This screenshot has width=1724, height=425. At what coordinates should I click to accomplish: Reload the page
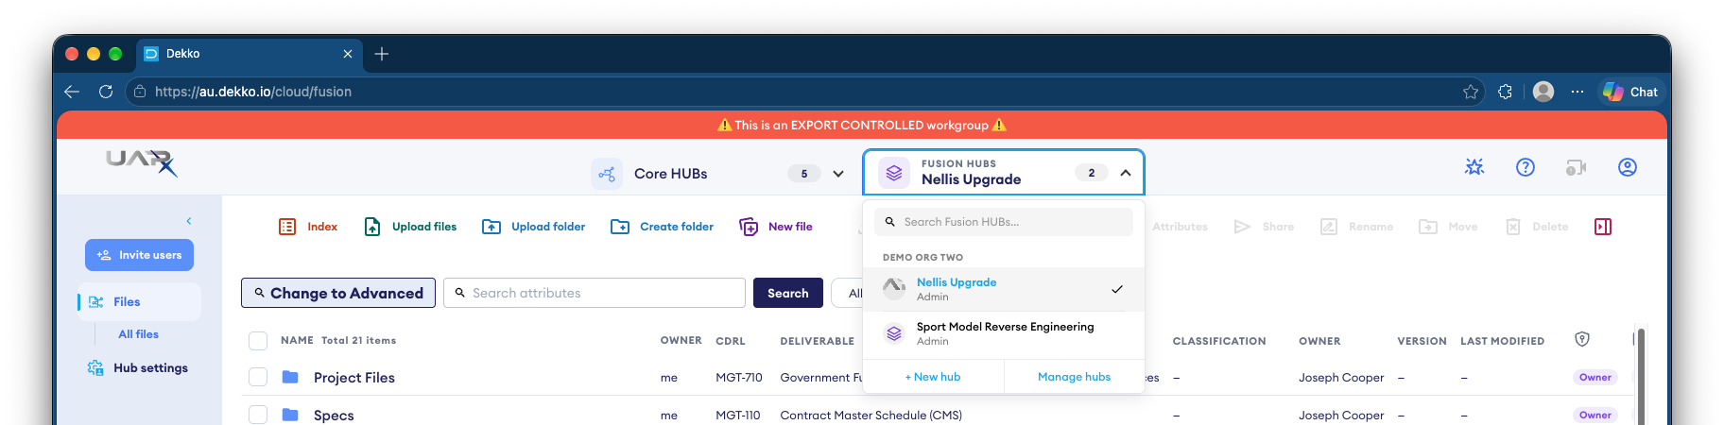click(x=106, y=92)
